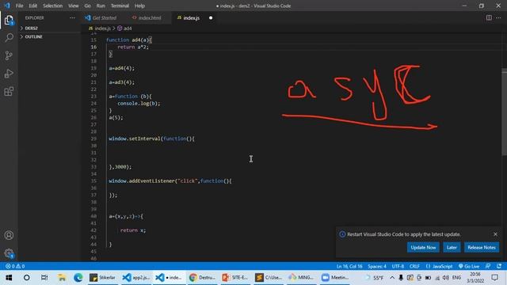Click the Later button
This screenshot has height=285, width=507.
pyautogui.click(x=452, y=247)
